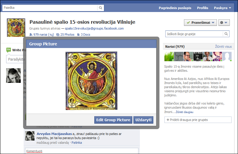Click the large group picture in dialog
The height and width of the screenshot is (154, 238).
click(91, 81)
